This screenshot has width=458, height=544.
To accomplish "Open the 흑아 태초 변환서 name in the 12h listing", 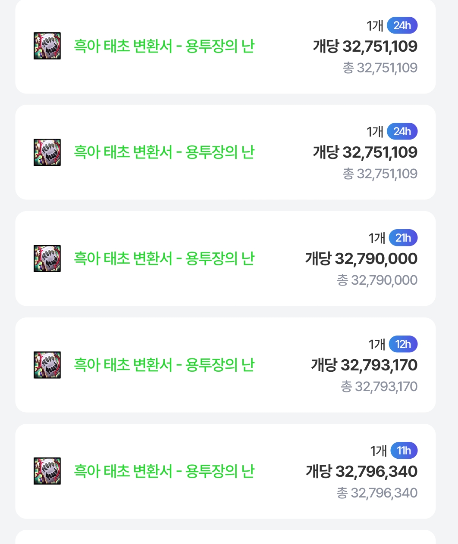I will 164,365.
